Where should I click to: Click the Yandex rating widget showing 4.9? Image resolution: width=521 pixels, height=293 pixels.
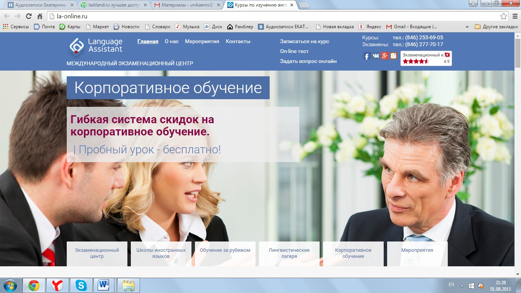pyautogui.click(x=426, y=58)
